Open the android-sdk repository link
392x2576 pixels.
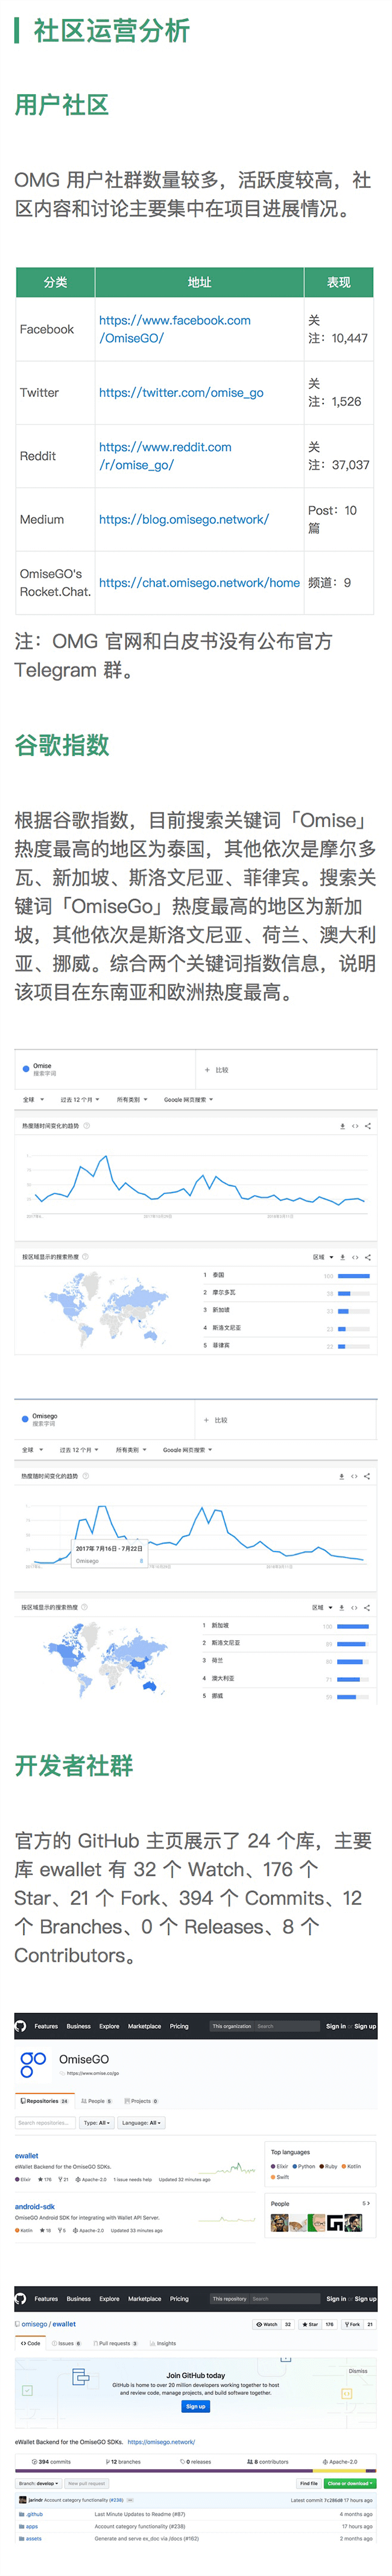(x=35, y=2206)
